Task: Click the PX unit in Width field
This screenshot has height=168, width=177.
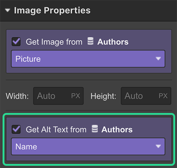Action: (x=76, y=96)
